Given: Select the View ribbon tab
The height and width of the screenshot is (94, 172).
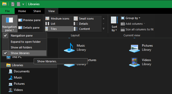Looking at the screenshot, I should pyautogui.click(x=51, y=11).
